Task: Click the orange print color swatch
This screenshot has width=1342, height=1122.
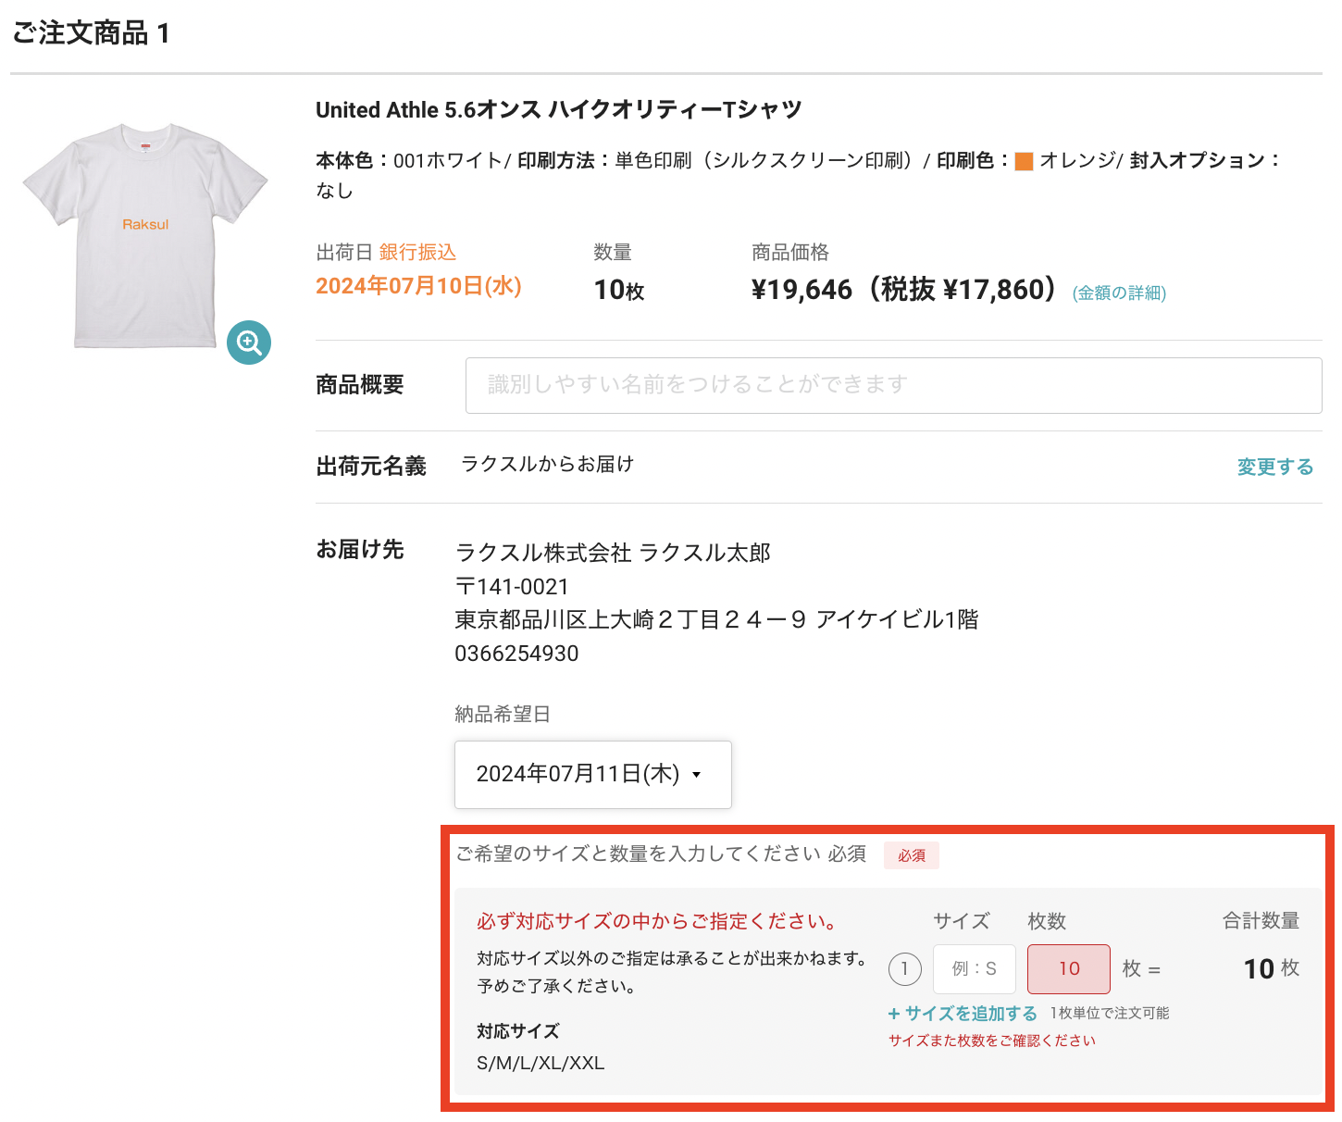Action: tap(1024, 161)
